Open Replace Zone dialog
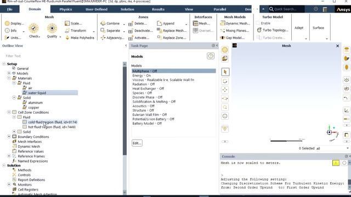This screenshot has height=197, width=351. (x=172, y=38)
